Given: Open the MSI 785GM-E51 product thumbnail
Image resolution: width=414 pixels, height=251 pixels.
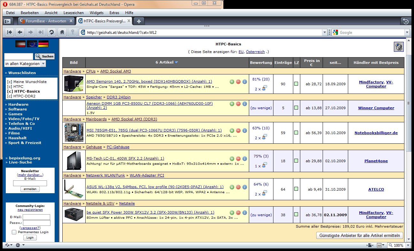Looking at the screenshot, I should click(x=74, y=133).
